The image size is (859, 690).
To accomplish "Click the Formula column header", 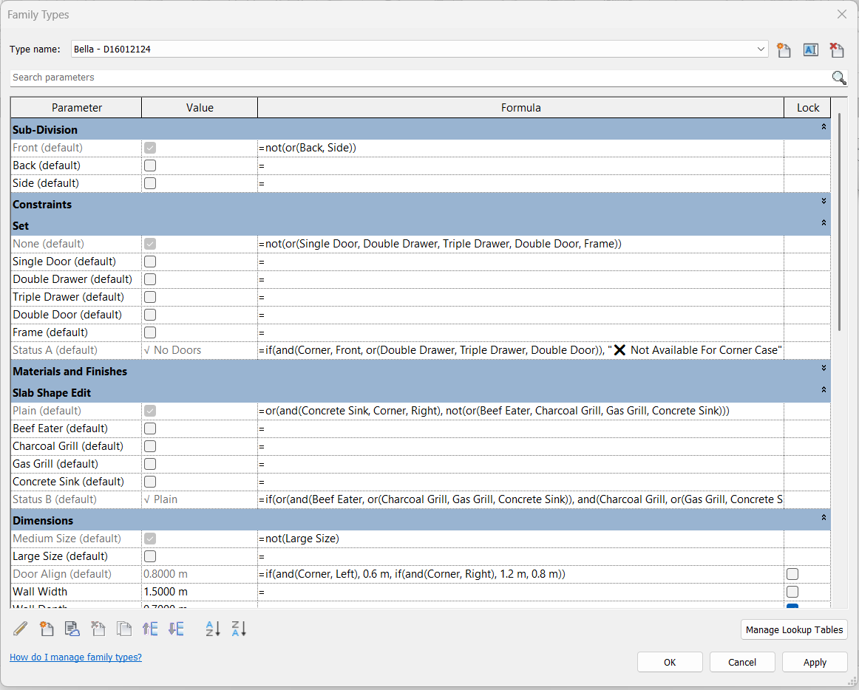I will [520, 108].
